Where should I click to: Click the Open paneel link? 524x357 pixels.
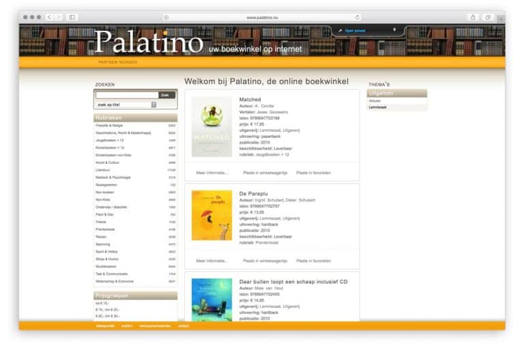[355, 31]
